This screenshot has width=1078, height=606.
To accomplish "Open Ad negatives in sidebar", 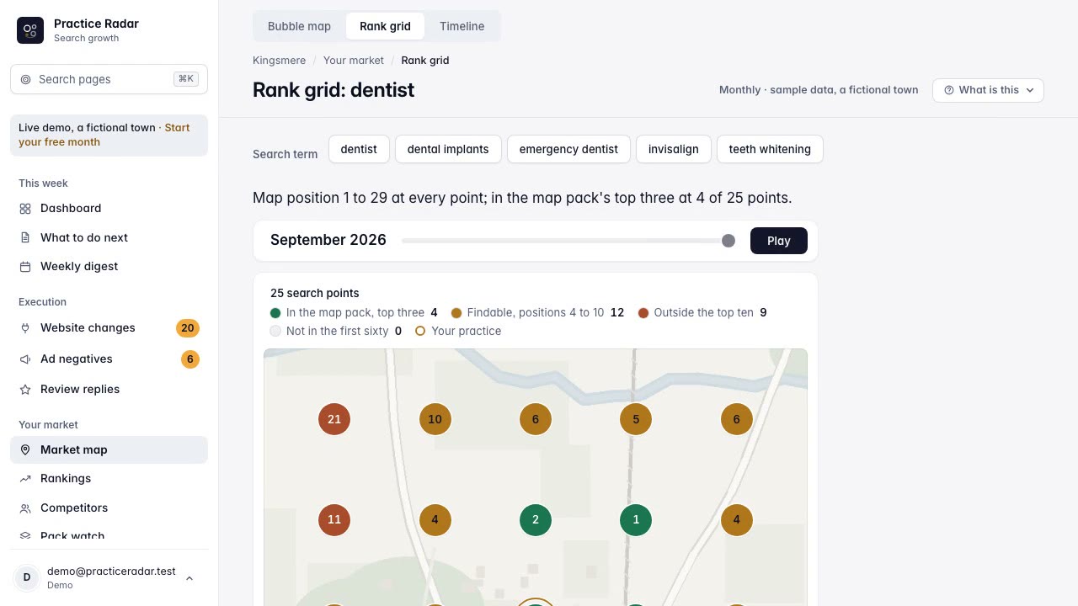I will 109,359.
